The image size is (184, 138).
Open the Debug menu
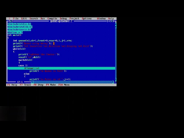[63, 18]
